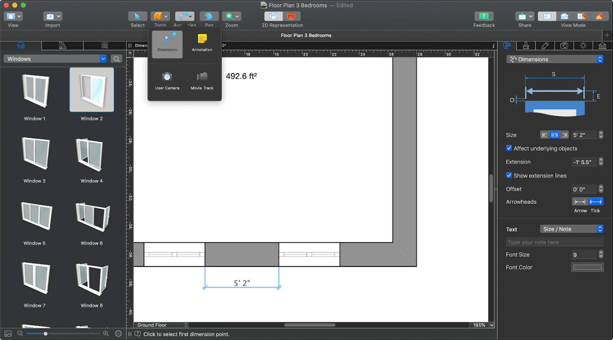Click the Feedback button
The height and width of the screenshot is (340, 613).
484,16
